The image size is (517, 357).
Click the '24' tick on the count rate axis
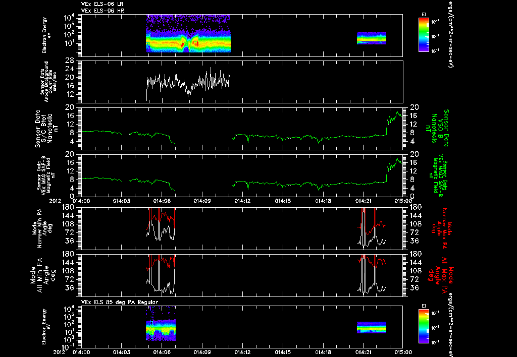[69, 69]
